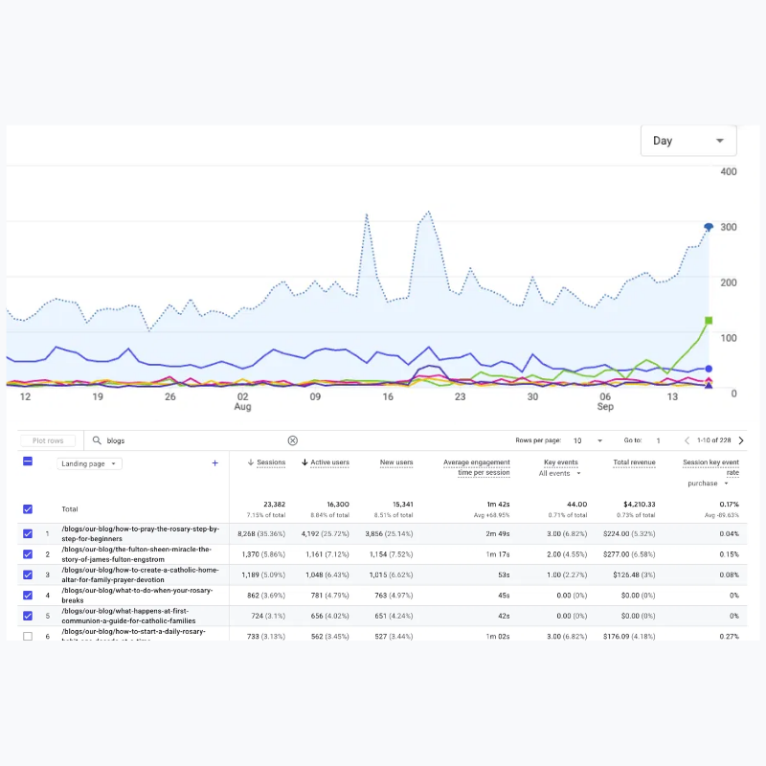This screenshot has width=766, height=766.
Task: Check row 6 daily-rosary checkbox
Action: pos(28,636)
